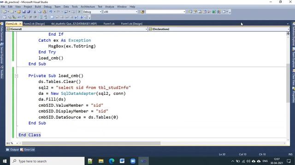The height and width of the screenshot is (165, 295).
Task: Click the split-window handle above vertical scrollbar
Action: (x=288, y=33)
